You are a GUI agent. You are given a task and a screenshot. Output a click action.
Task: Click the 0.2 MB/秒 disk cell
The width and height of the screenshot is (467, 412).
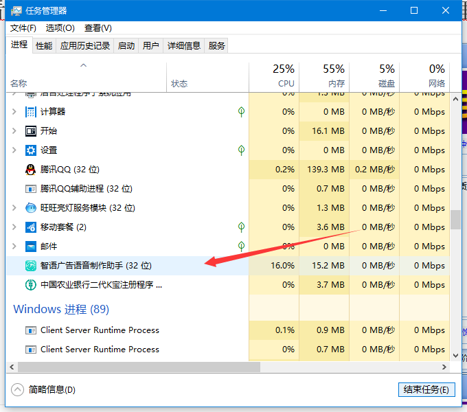374,170
